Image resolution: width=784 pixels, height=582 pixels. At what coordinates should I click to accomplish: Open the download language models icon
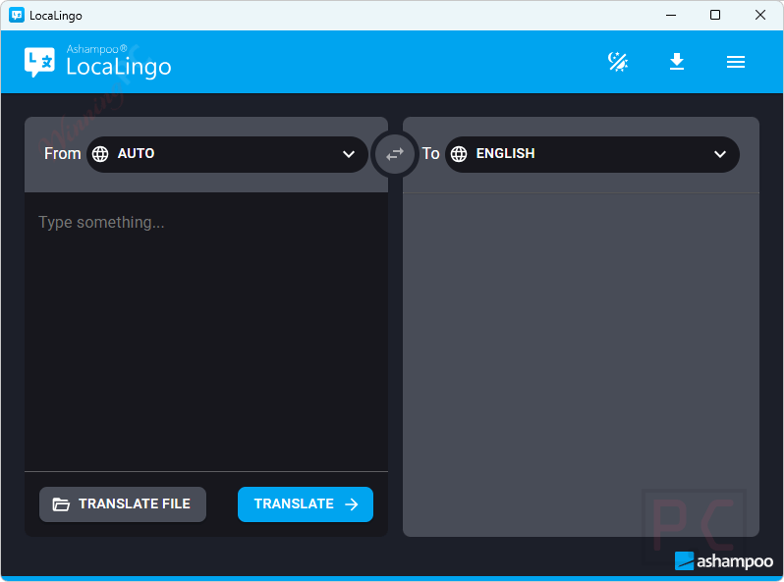coord(677,62)
